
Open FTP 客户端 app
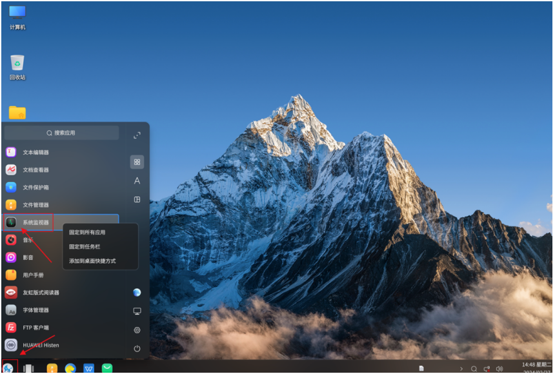tap(35, 328)
